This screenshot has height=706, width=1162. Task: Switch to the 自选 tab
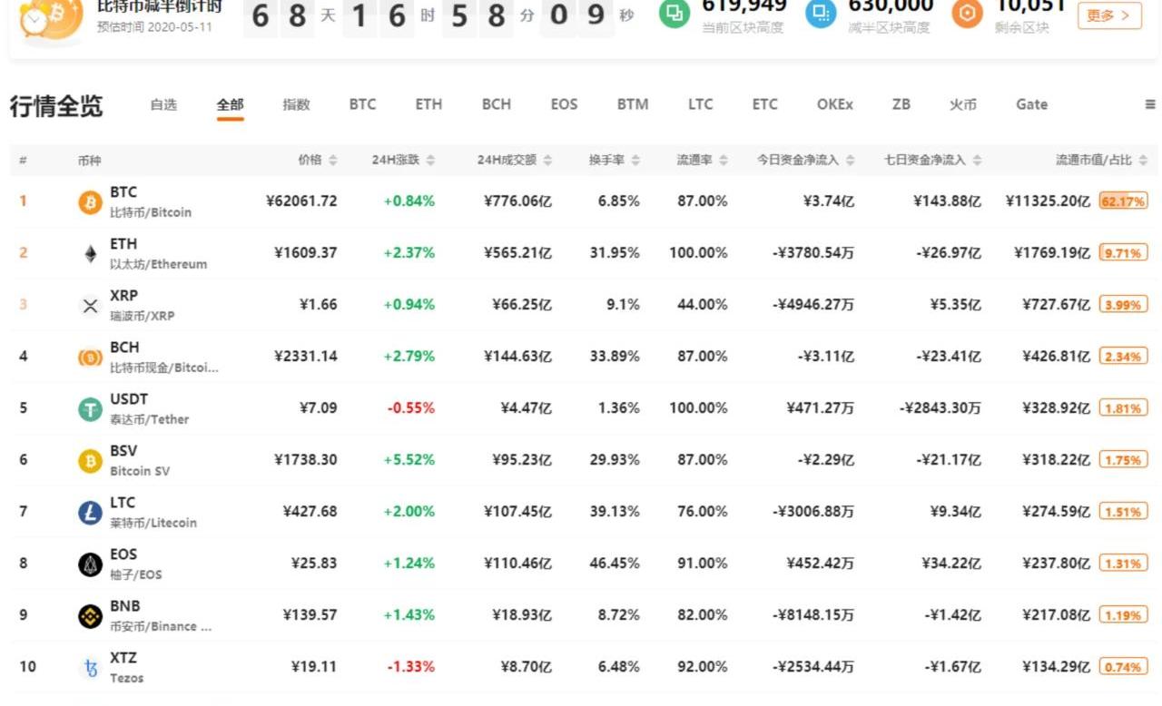click(x=163, y=104)
